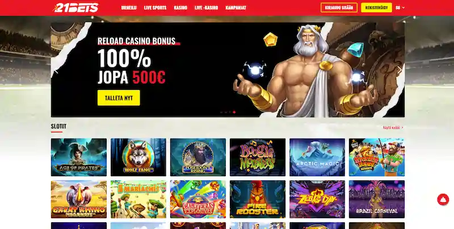Follow the Näytä kaikki link
The width and height of the screenshot is (454, 229).
(x=393, y=127)
